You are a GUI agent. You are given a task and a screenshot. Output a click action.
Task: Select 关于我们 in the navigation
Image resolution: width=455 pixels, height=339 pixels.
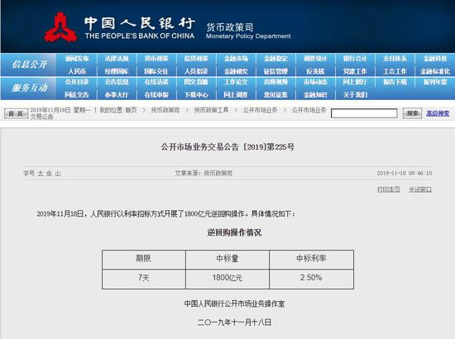(355, 95)
